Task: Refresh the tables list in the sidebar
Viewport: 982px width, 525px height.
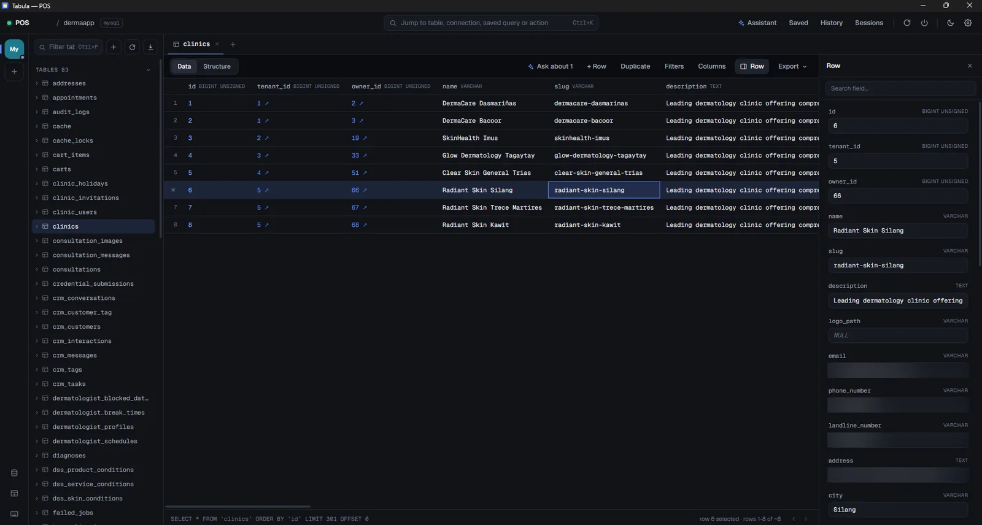Action: [x=132, y=47]
